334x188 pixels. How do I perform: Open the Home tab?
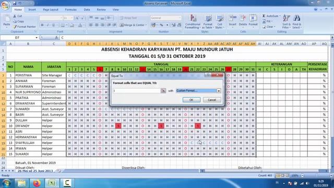(18, 9)
